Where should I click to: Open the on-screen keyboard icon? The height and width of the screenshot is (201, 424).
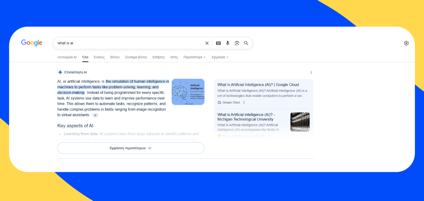[x=218, y=43]
